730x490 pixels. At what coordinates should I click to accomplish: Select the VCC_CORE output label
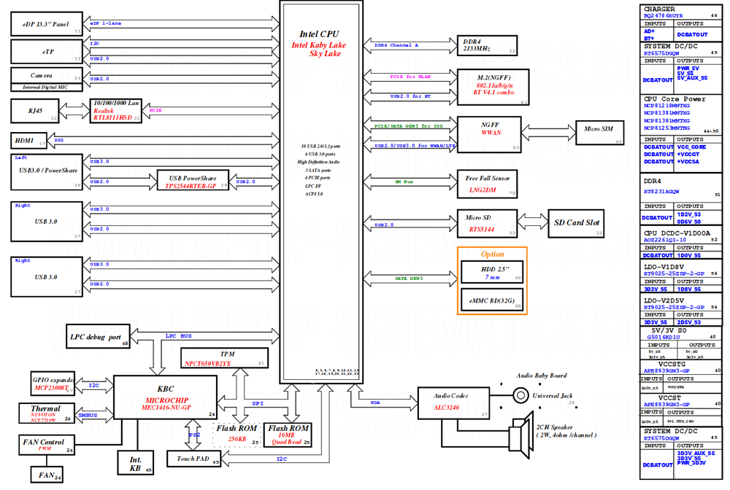(691, 147)
